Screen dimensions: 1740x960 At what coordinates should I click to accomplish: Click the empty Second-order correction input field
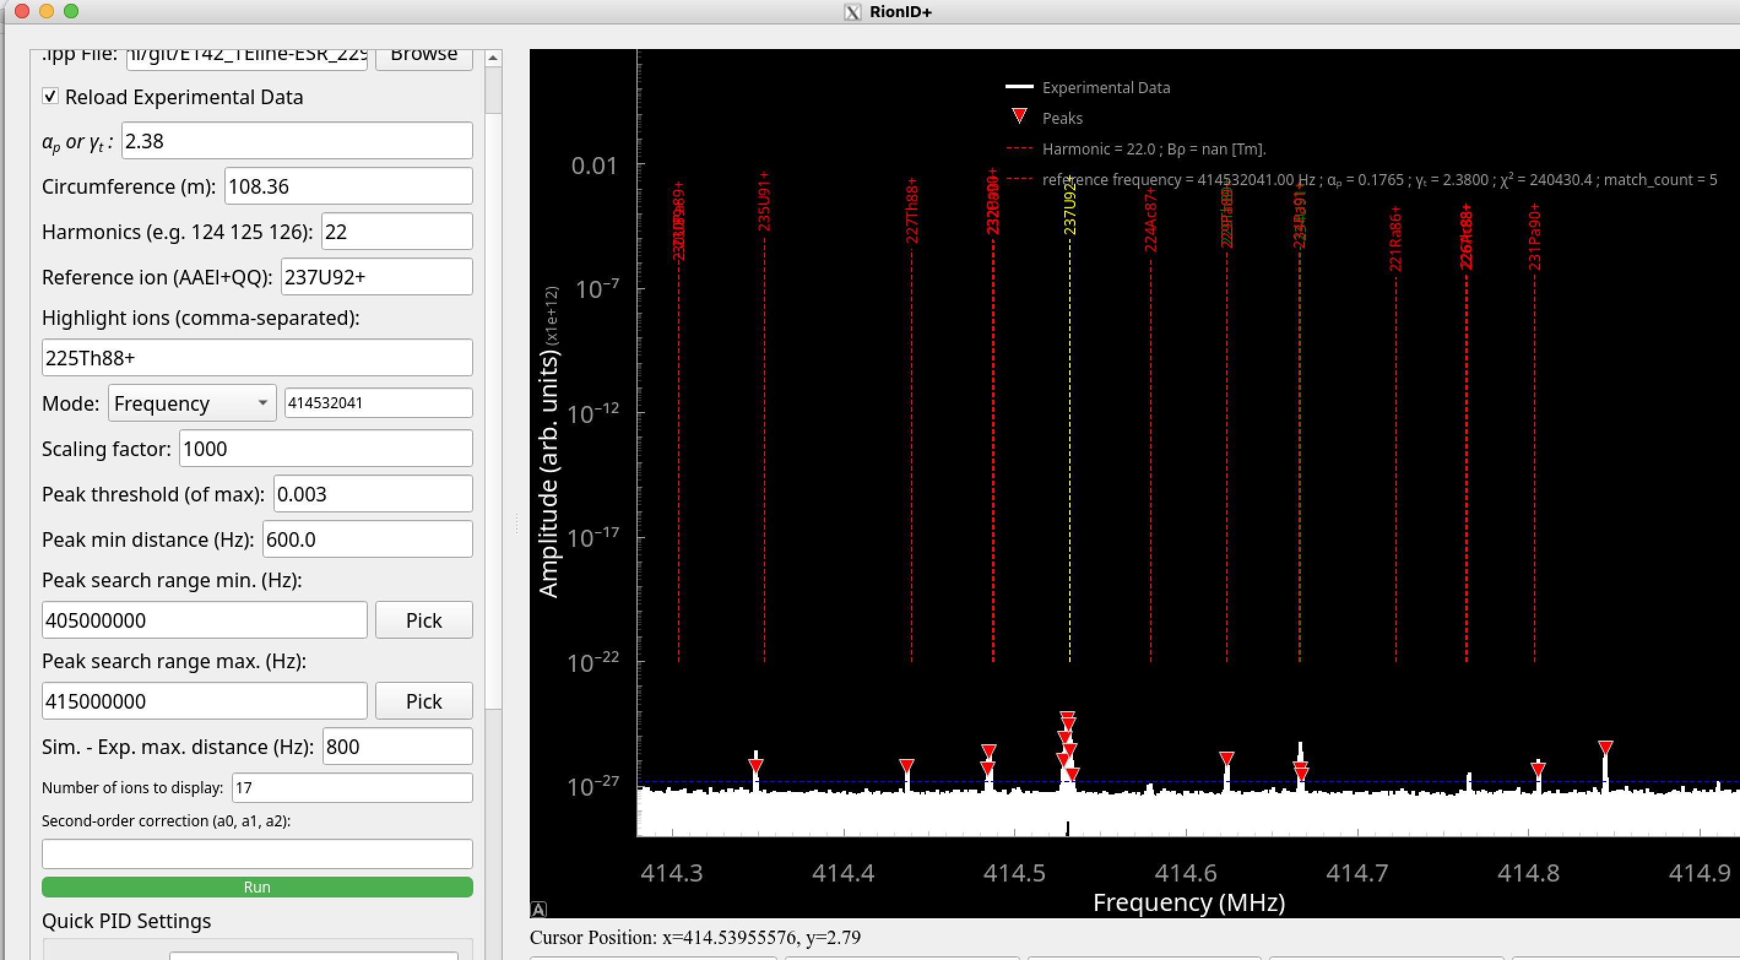258,854
